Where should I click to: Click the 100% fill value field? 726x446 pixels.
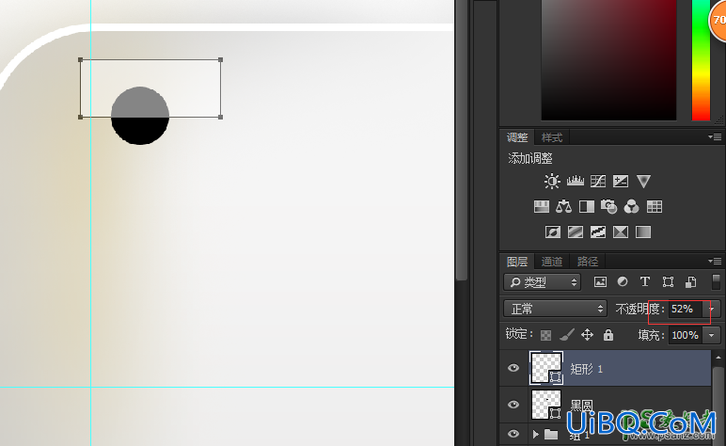coord(686,335)
